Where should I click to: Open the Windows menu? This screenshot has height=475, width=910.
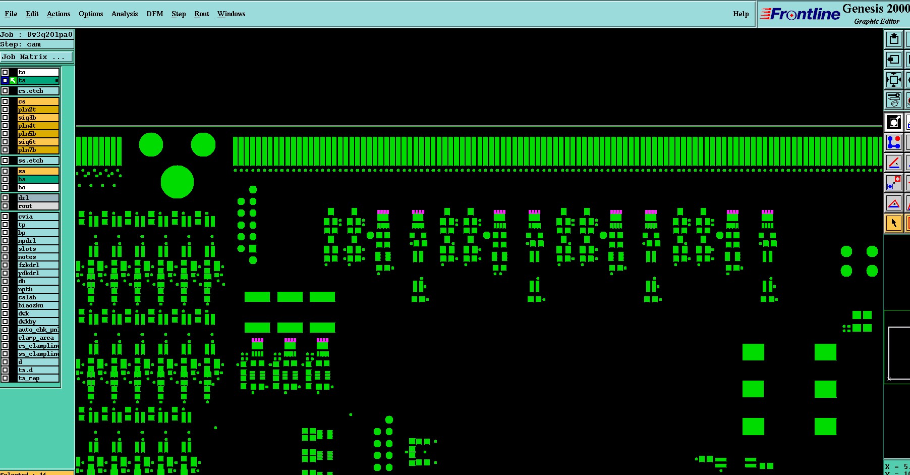tap(232, 14)
